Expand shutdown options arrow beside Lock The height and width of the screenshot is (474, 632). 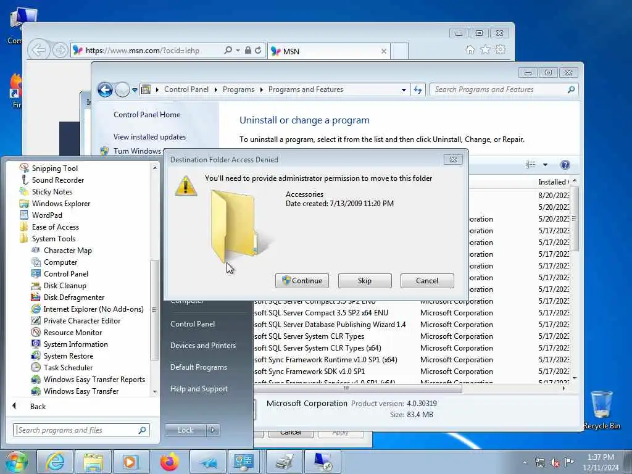(x=213, y=430)
